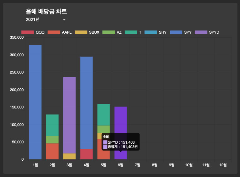Screen dimensions: 240x177
Task: Toggle AAPL series in legend
Action: click(60, 32)
